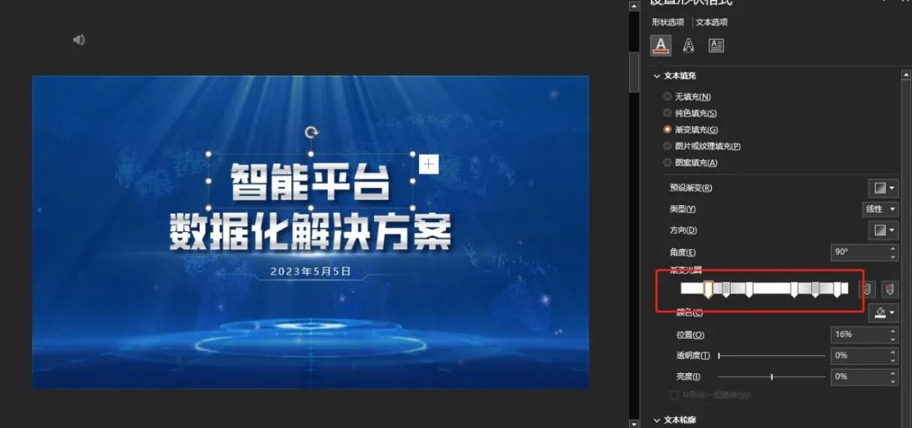Click the 智能平台 title text on slide
The width and height of the screenshot is (912, 428).
pos(310,181)
